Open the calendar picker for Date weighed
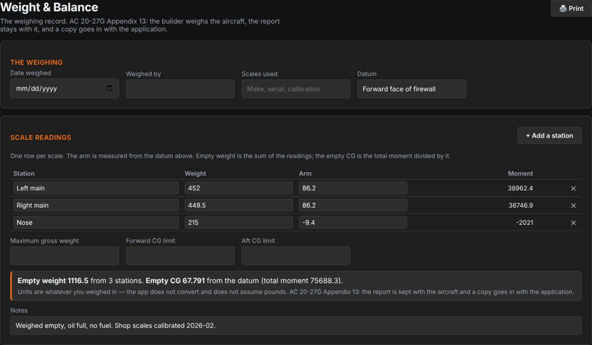This screenshot has height=345, width=592. click(110, 88)
